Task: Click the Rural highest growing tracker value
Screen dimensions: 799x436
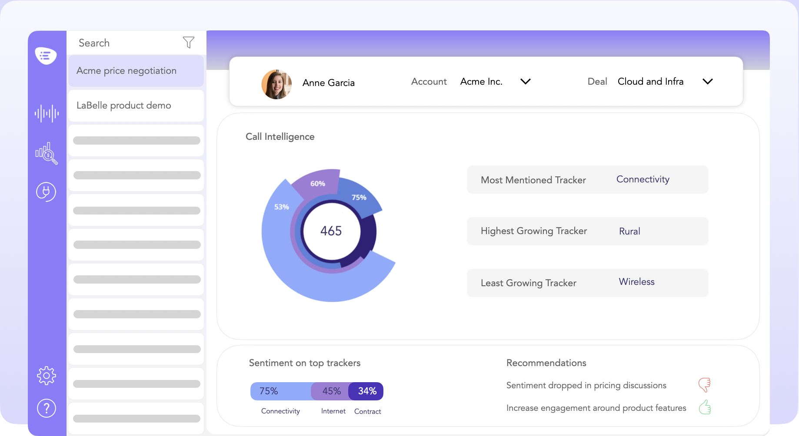Action: pos(629,231)
